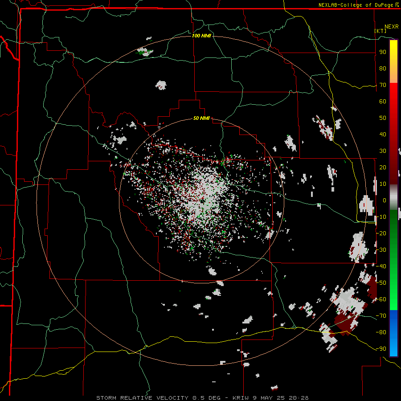Select the -10 knot scale label
The width and height of the screenshot is (401, 401).
coord(381,217)
